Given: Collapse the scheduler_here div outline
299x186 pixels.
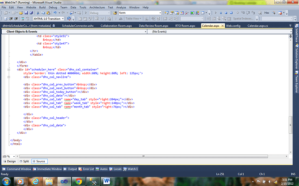Looking at the screenshot, I should 9,69.
